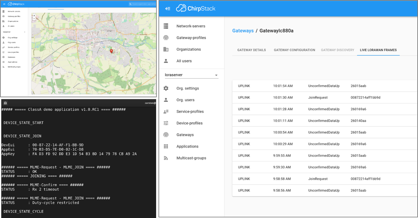Click the search field in the small ChirpStack window
418x218 pixels.
coord(142,4)
